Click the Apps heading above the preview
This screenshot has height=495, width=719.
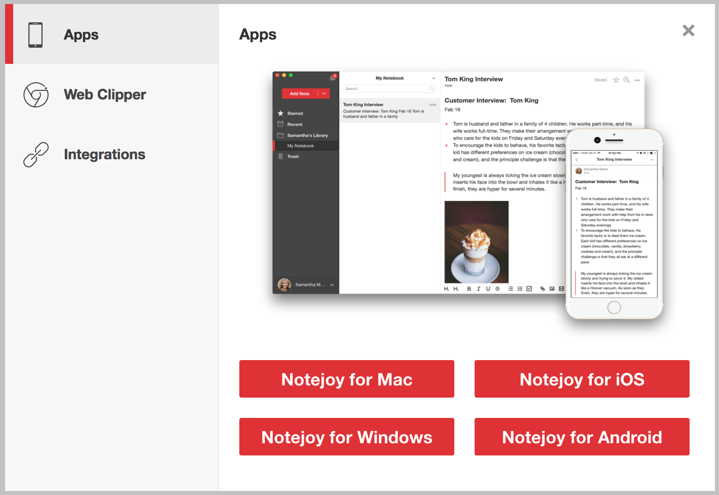(258, 34)
